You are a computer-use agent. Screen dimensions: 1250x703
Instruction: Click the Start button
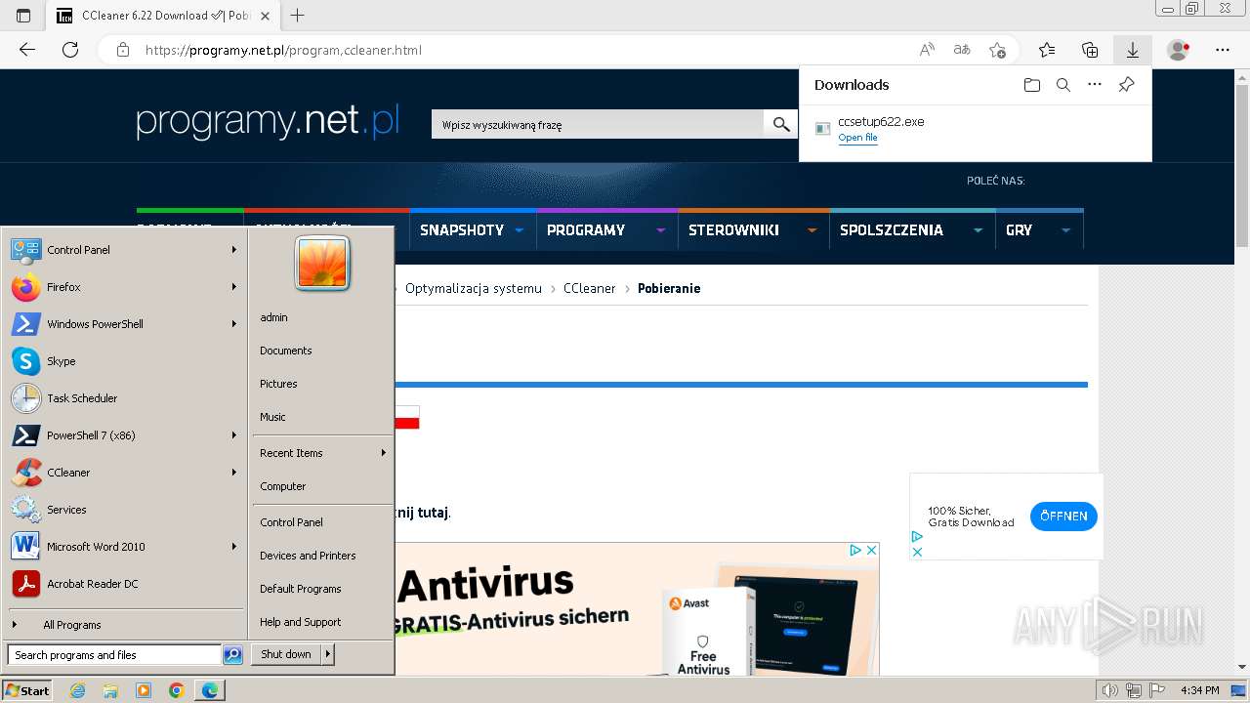point(27,690)
